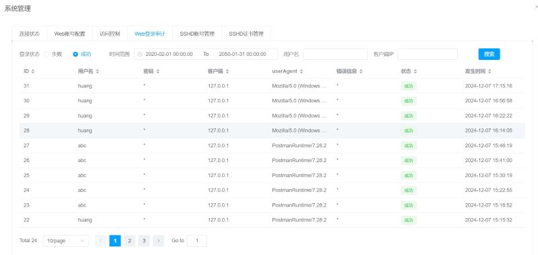The image size is (538, 255).
Task: Go to page 3
Action: coord(144,241)
